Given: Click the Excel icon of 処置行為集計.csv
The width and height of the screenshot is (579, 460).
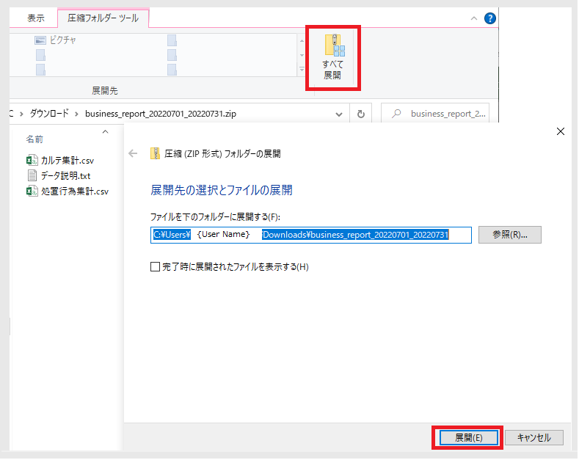Looking at the screenshot, I should [x=32, y=191].
